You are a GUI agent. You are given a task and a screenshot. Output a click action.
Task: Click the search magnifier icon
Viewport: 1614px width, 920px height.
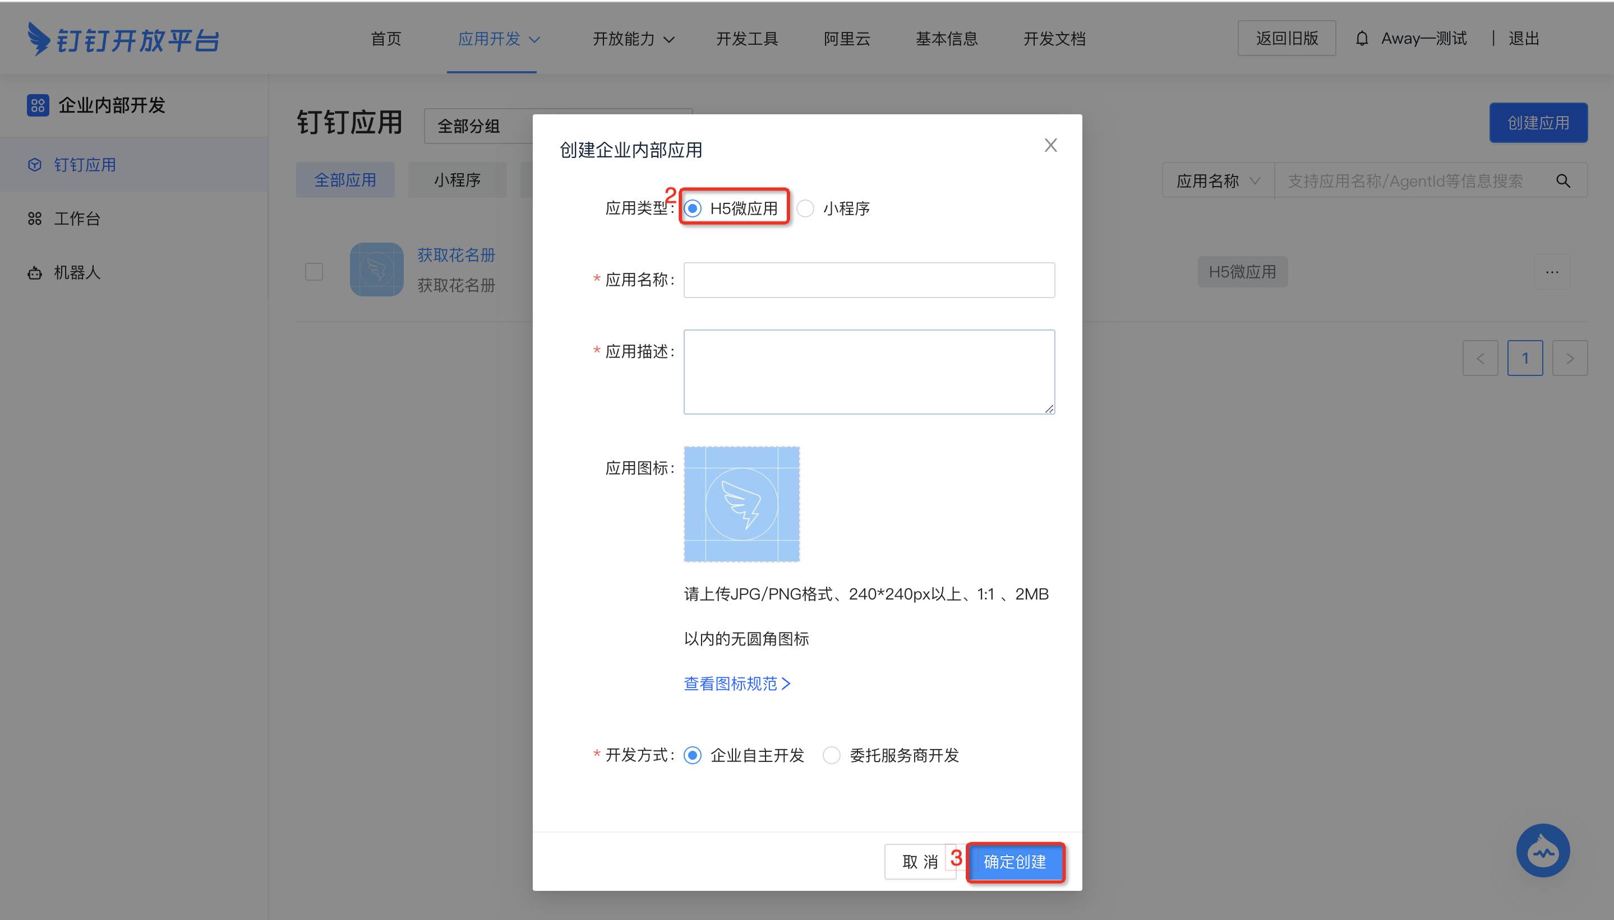pyautogui.click(x=1563, y=182)
